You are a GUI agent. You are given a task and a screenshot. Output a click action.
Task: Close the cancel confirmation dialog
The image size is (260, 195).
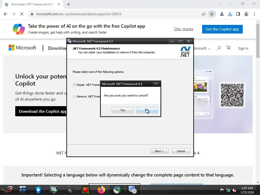coord(156,84)
